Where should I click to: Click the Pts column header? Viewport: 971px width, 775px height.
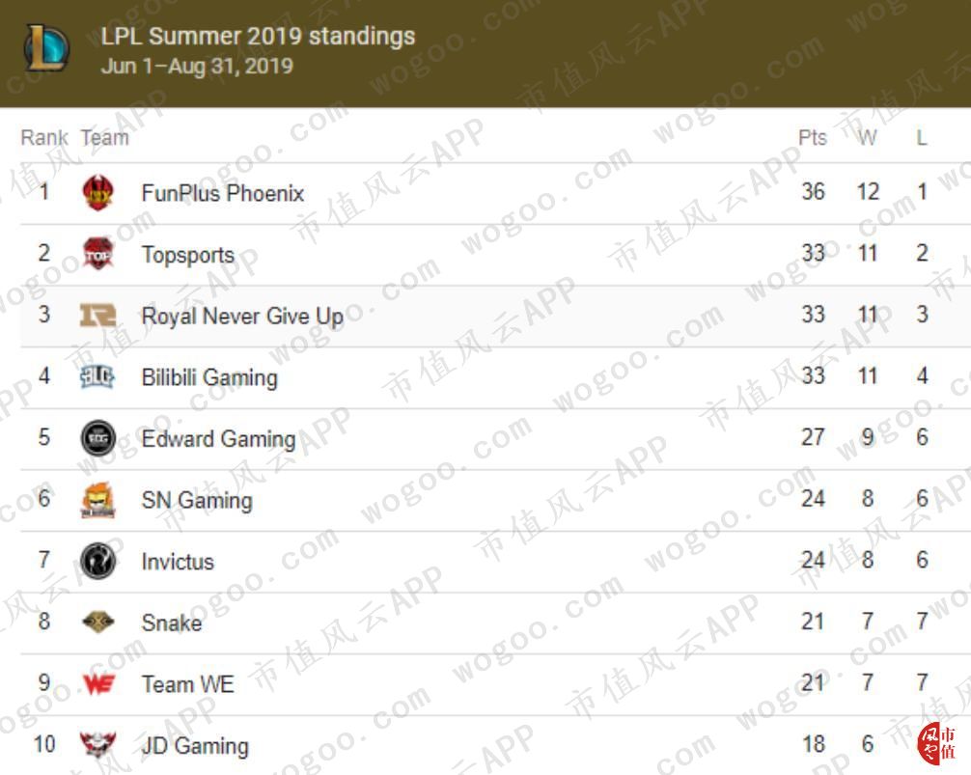pos(813,138)
